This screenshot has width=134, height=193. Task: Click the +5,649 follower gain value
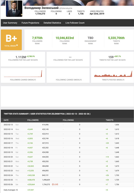click(x=30, y=129)
